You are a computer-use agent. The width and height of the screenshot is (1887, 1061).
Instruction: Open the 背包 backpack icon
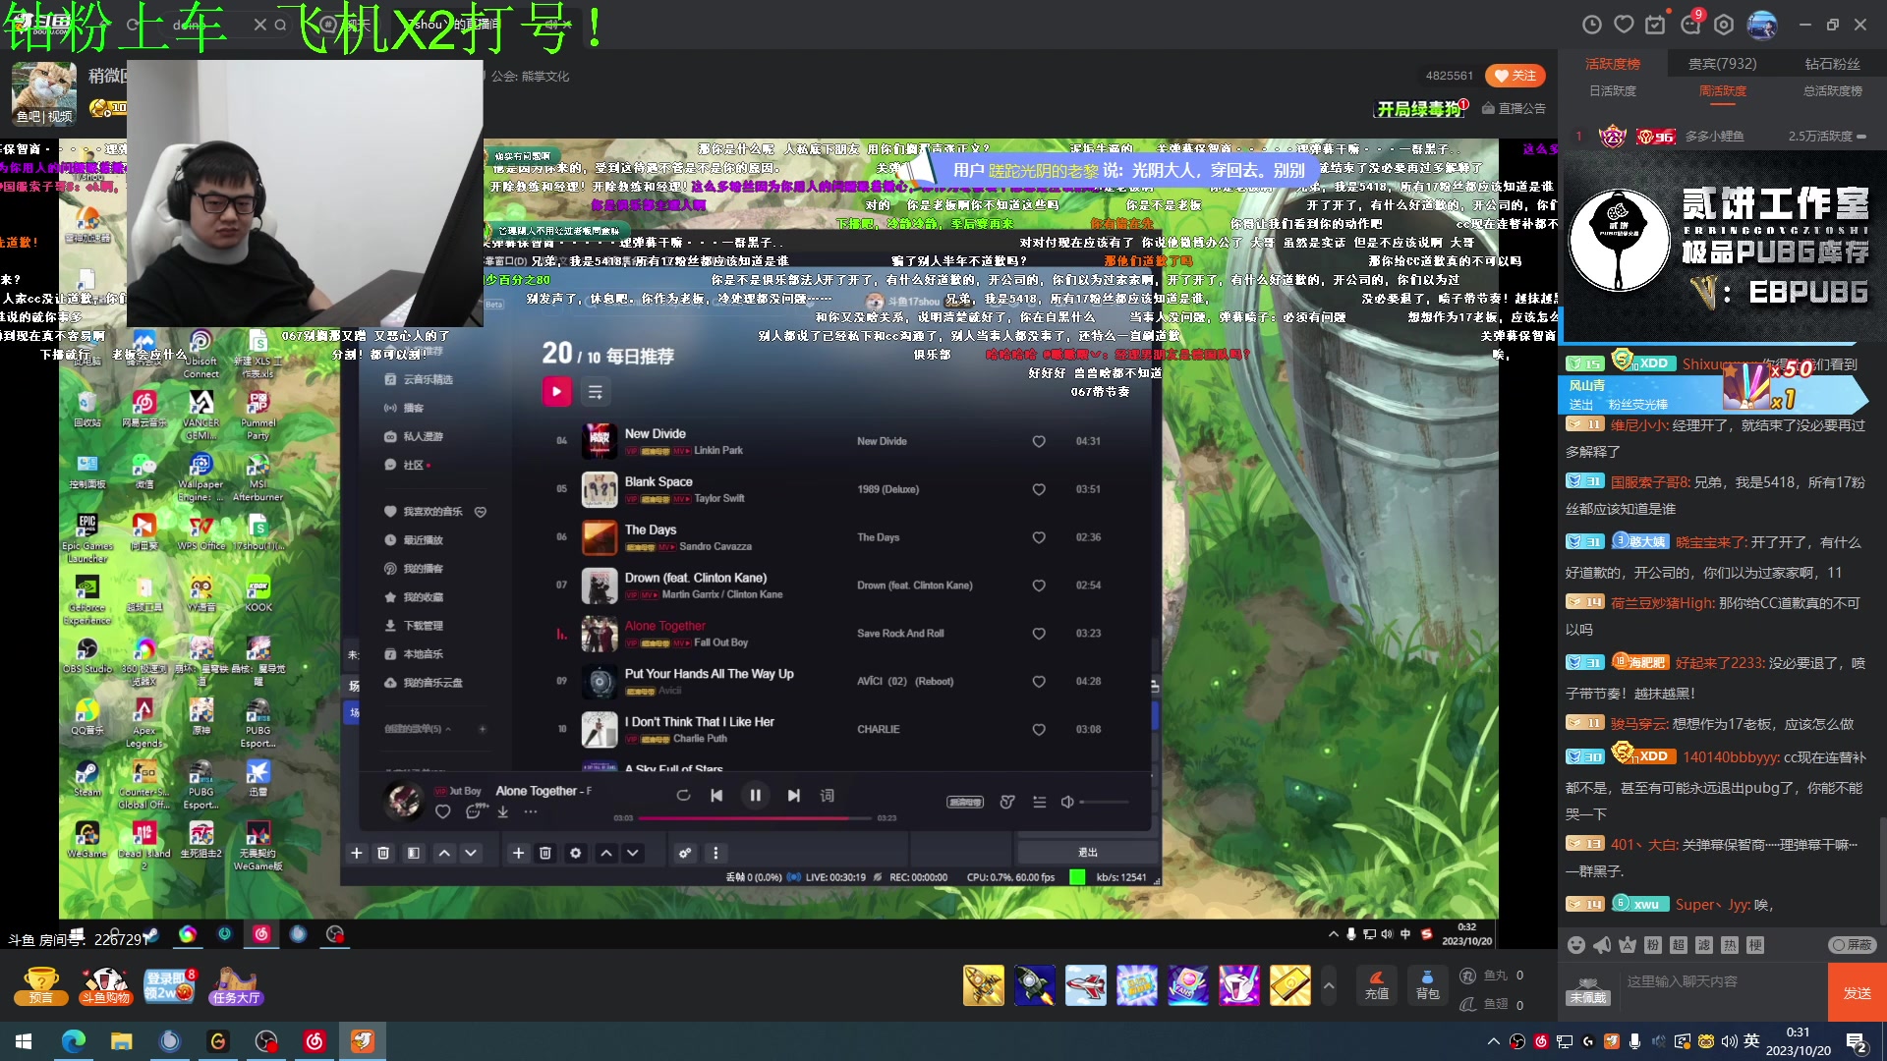[1427, 983]
